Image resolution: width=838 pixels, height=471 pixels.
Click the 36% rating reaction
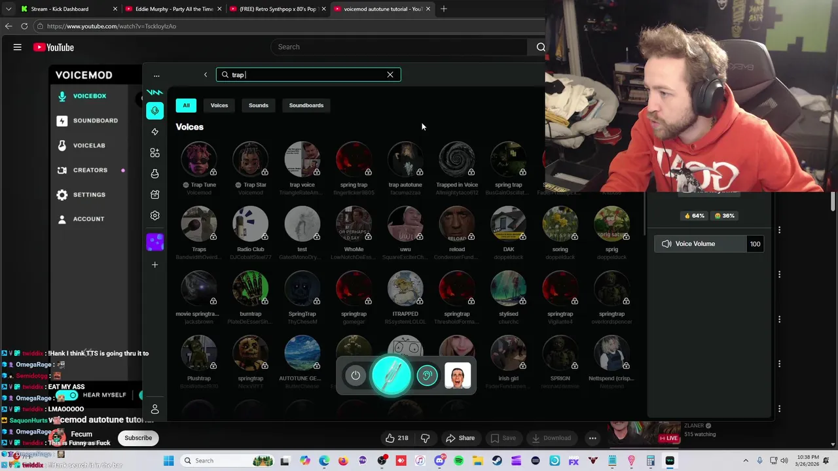click(724, 215)
